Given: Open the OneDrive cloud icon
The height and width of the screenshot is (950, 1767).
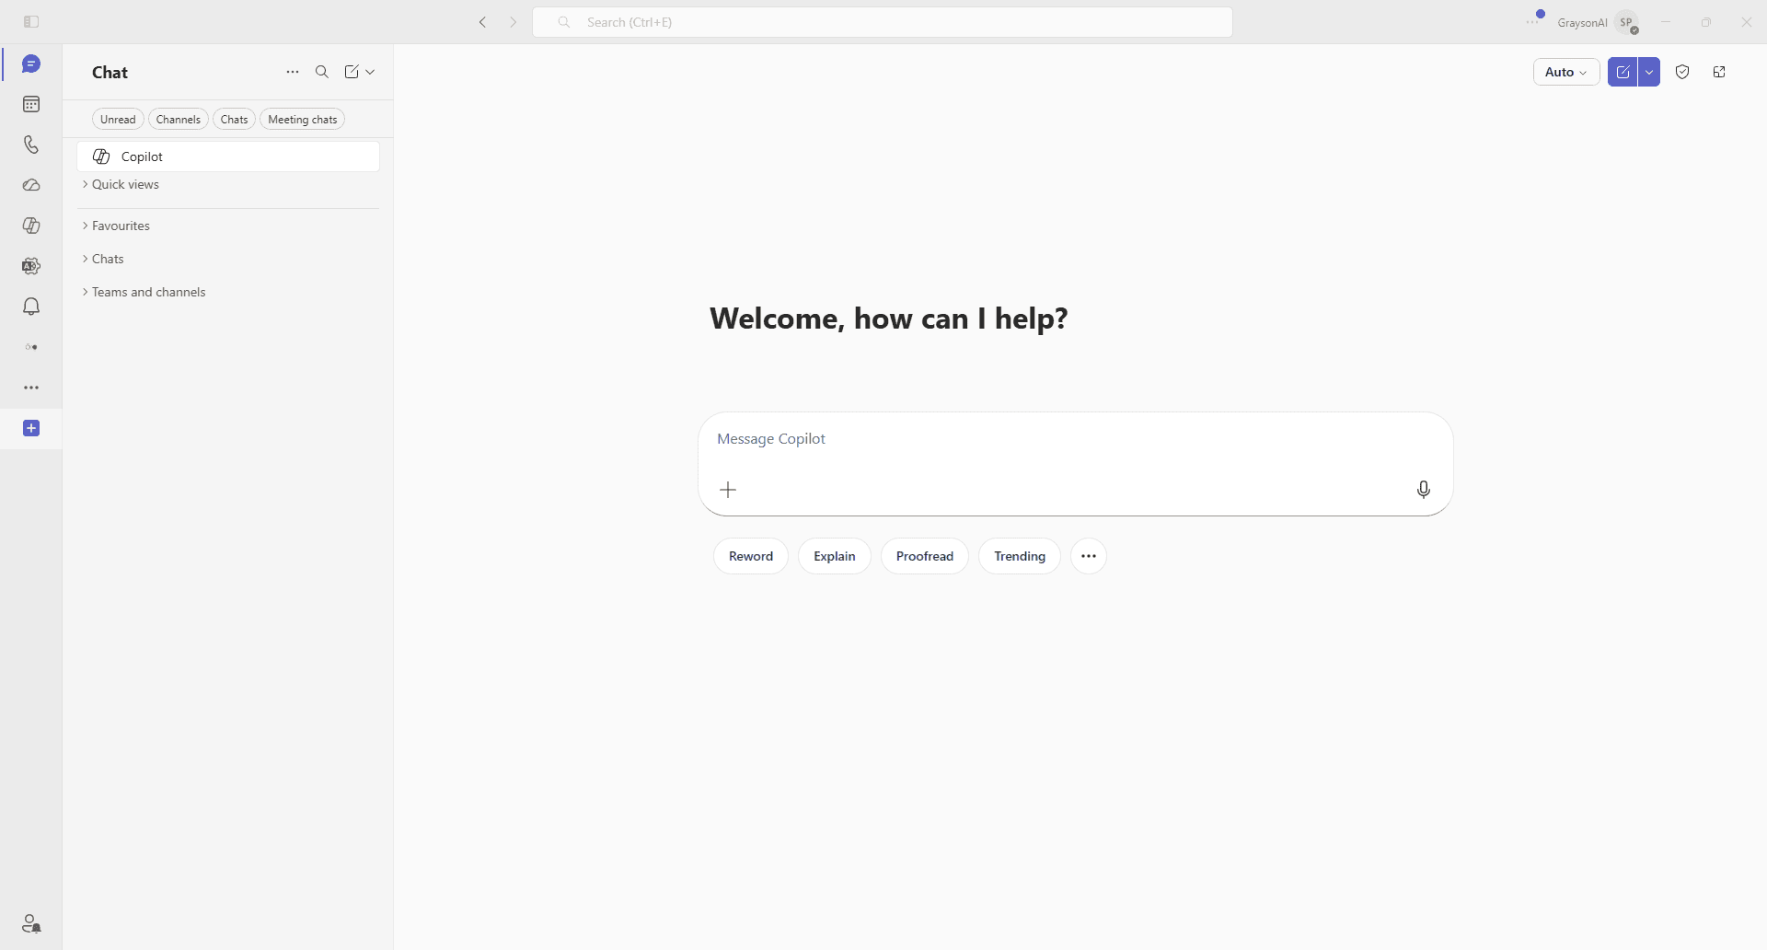Looking at the screenshot, I should pyautogui.click(x=31, y=186).
